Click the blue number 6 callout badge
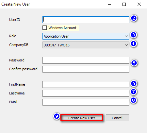147x133 pixels. pos(134,84)
